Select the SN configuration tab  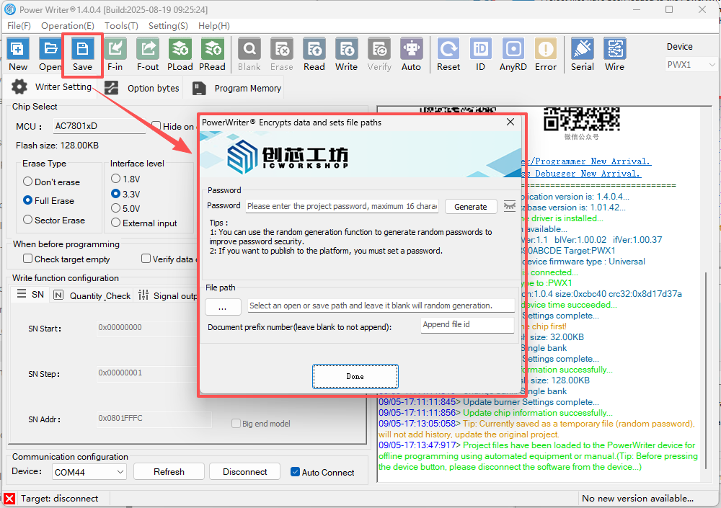[x=30, y=294]
